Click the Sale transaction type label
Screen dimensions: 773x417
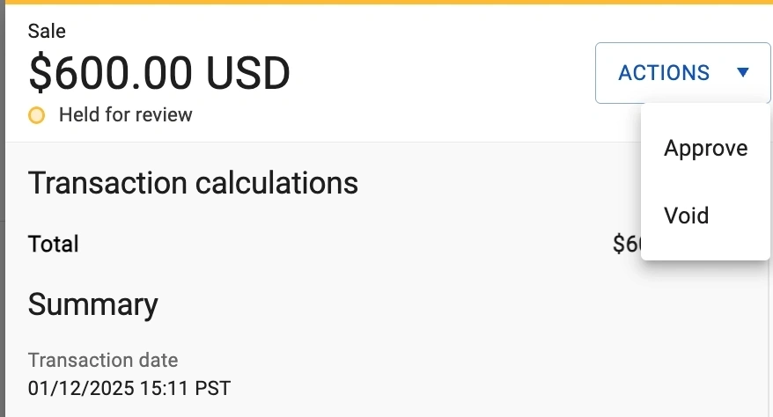[x=47, y=32]
